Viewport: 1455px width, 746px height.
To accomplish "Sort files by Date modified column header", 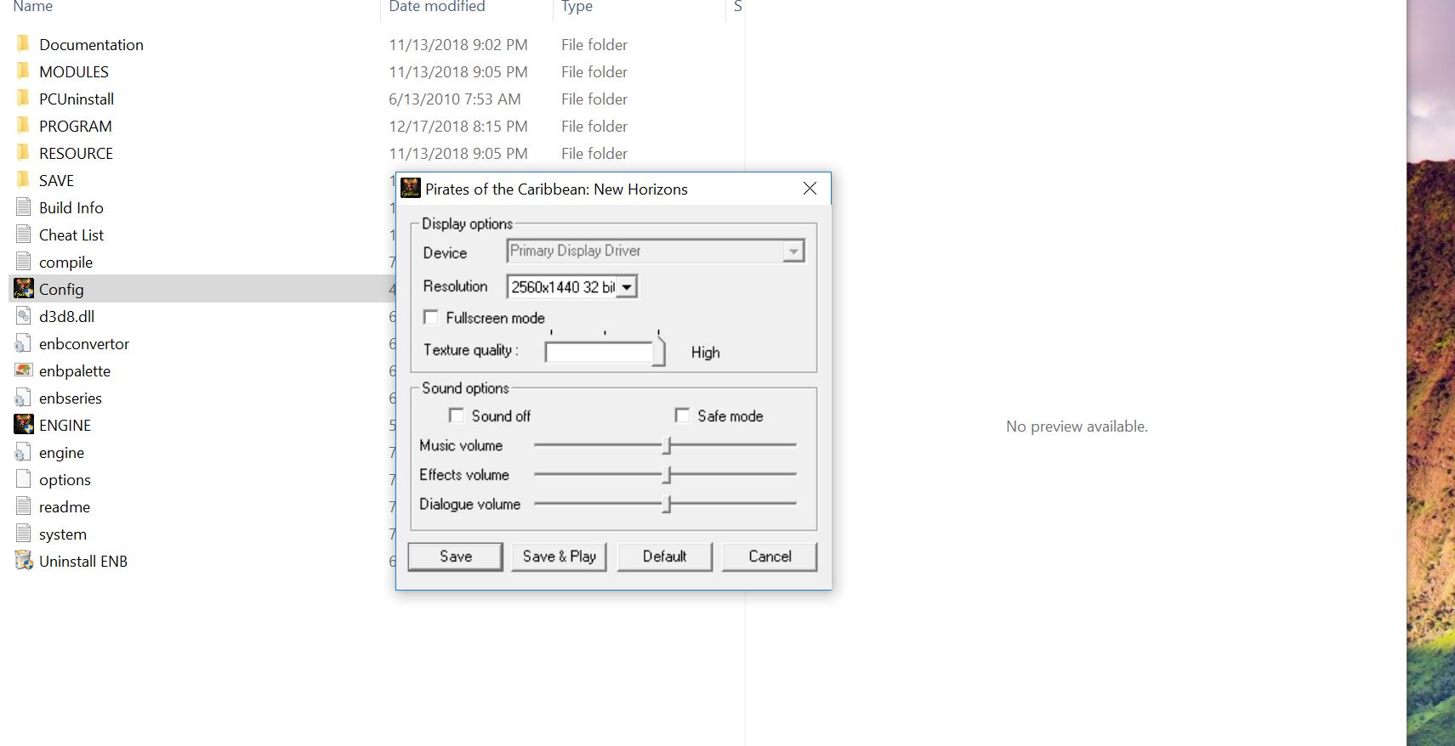I will (437, 7).
